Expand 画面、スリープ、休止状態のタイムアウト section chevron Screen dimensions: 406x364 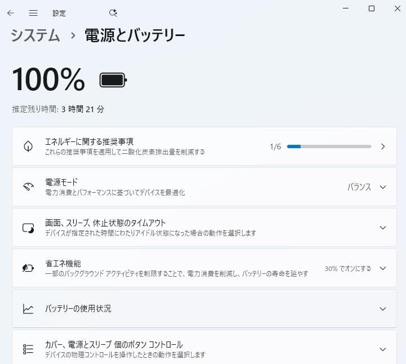pyautogui.click(x=383, y=228)
